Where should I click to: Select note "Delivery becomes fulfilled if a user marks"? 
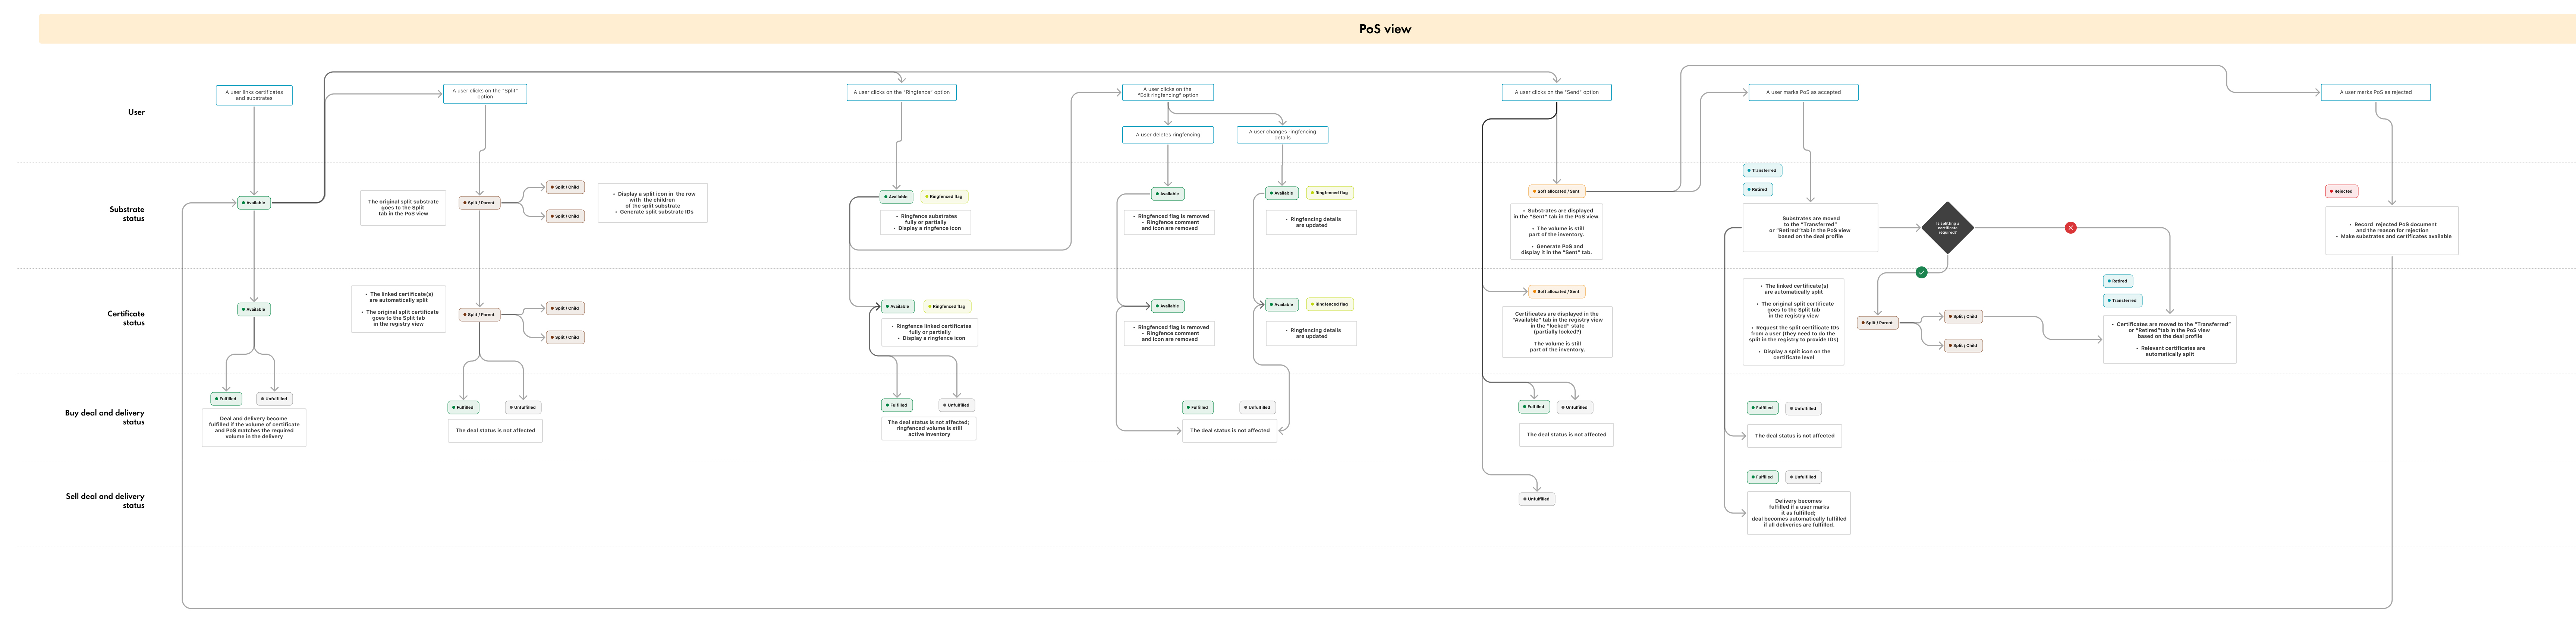[x=1799, y=513]
